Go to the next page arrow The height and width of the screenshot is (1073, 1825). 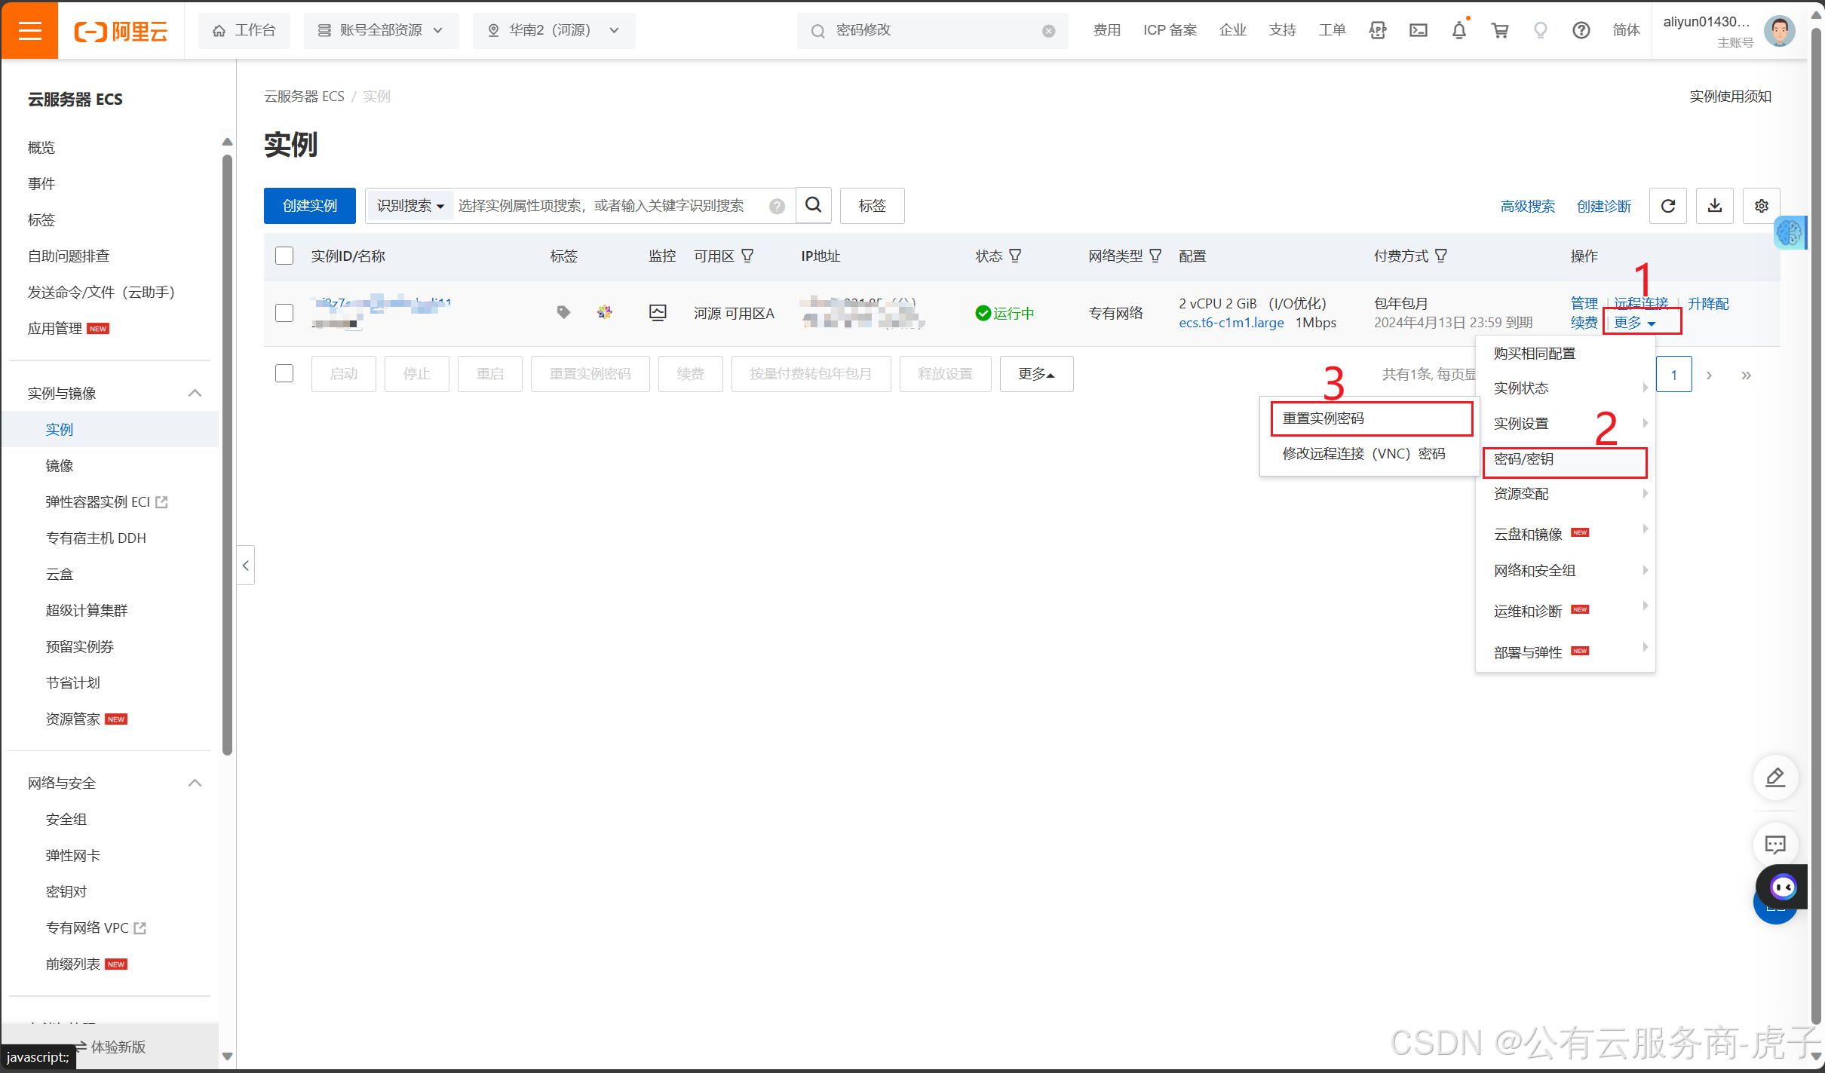pos(1709,375)
